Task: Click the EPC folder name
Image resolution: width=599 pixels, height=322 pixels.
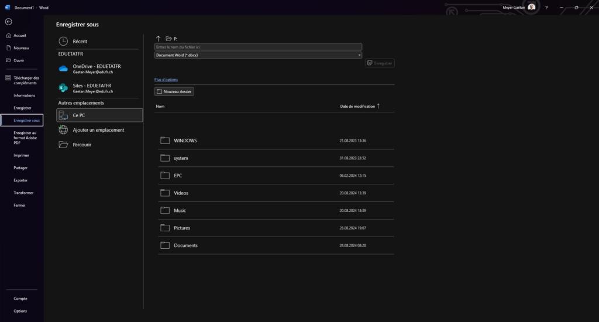Action: pyautogui.click(x=178, y=176)
